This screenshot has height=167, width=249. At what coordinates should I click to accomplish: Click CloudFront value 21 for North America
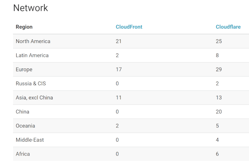coord(119,41)
